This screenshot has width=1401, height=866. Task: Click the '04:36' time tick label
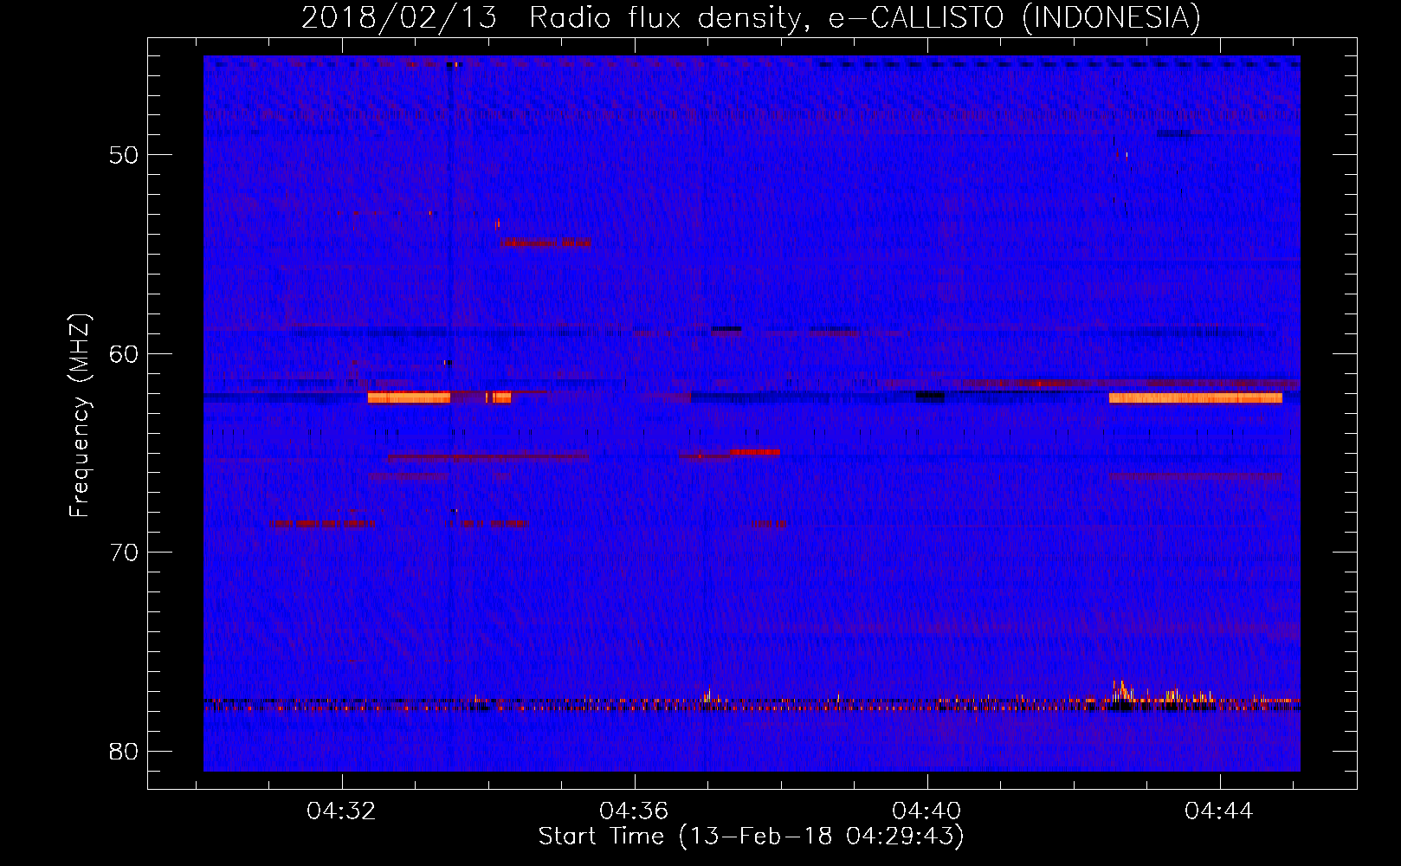point(634,811)
